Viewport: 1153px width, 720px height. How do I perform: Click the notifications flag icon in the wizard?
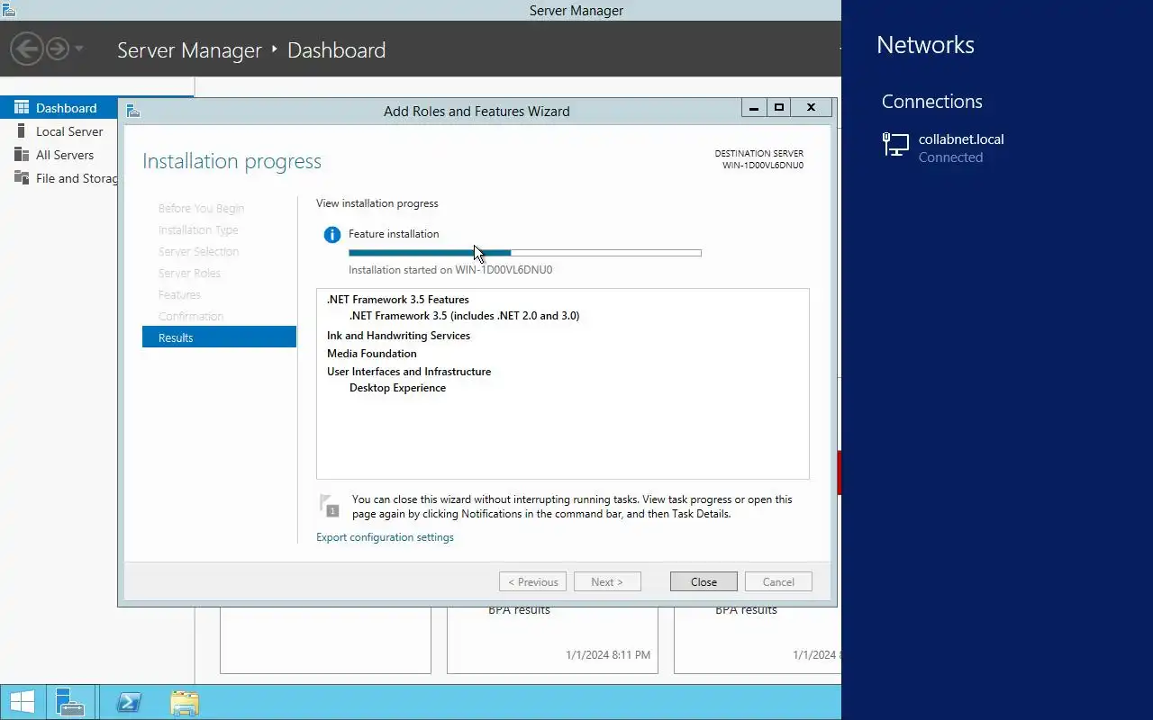(x=329, y=505)
